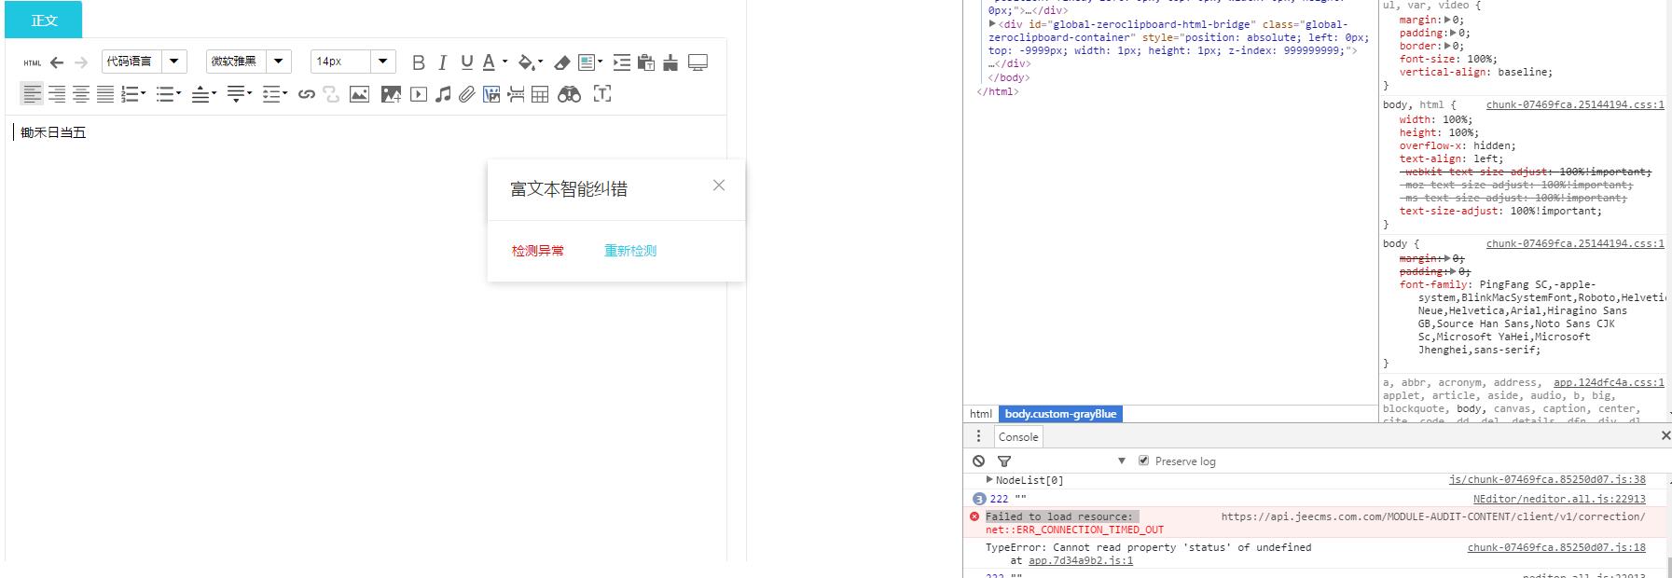
Task: Close the console drawer with X
Action: coord(1665,435)
